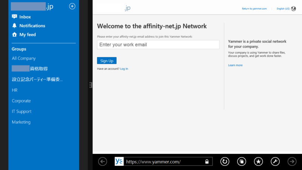Viewport: 302px width, 170px height.
Task: Click the snap view divider handle
Action: (x=91, y=85)
